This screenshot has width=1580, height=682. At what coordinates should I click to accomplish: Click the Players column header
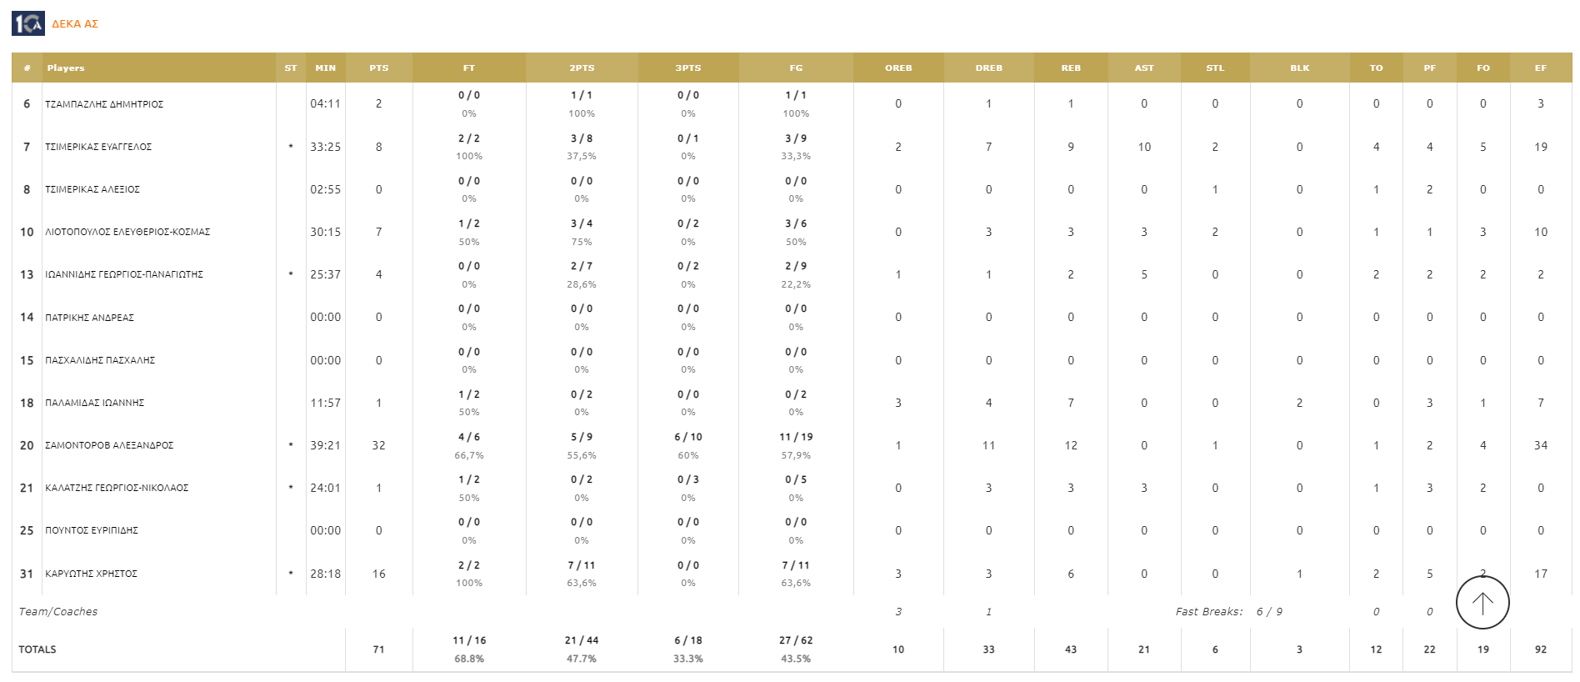[66, 68]
